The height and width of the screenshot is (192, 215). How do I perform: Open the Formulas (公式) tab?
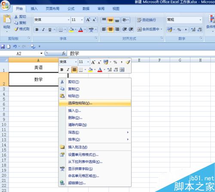[71, 9]
